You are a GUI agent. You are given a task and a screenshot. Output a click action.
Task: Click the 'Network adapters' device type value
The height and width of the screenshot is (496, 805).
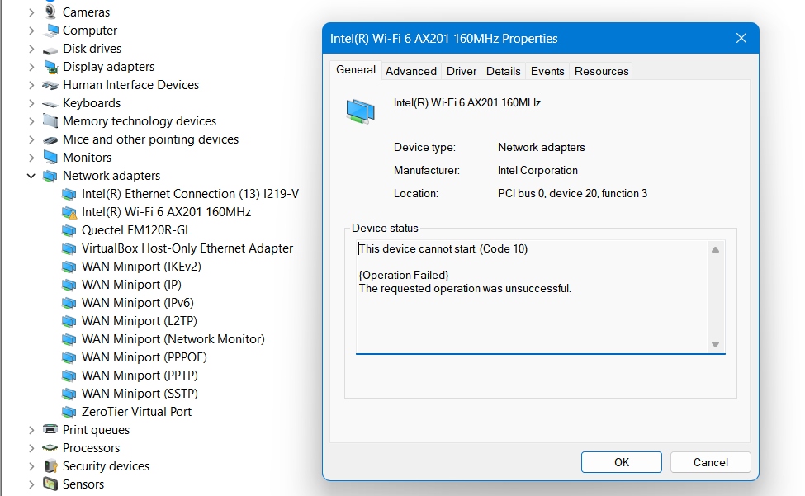tap(541, 147)
